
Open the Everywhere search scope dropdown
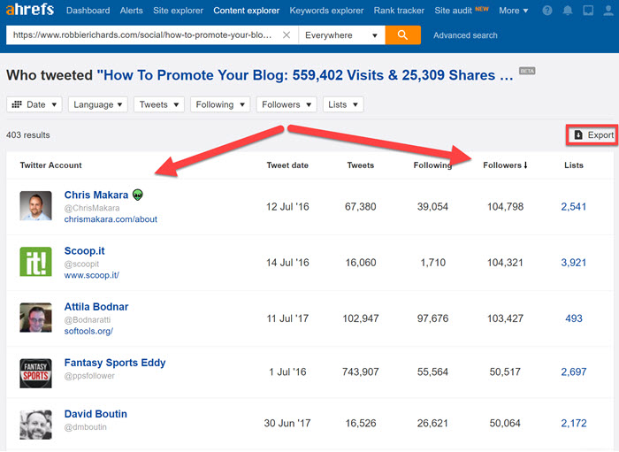coord(341,35)
